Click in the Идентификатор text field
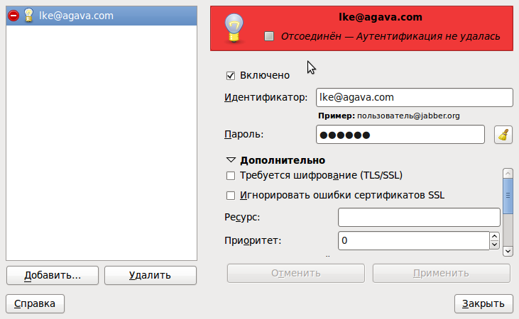 [x=414, y=97]
